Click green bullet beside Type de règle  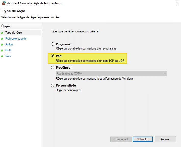2,33
